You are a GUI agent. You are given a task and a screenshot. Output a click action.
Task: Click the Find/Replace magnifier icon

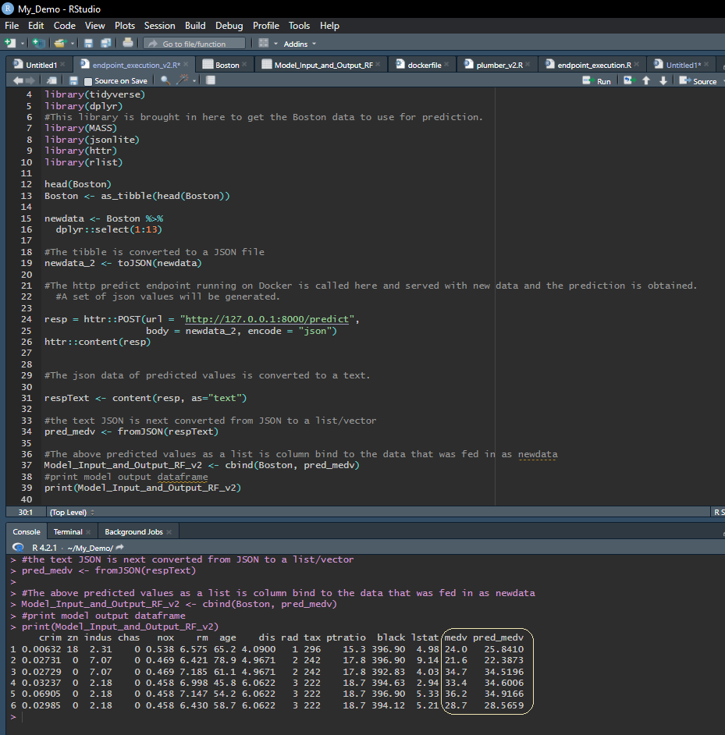[165, 80]
